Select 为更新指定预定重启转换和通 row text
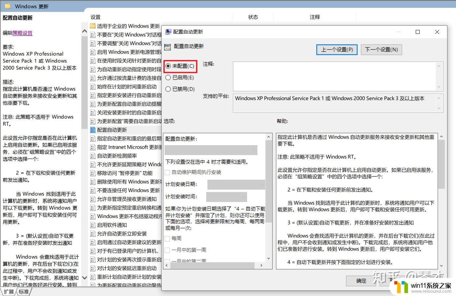Screen dimensions: 456x296 (129, 208)
